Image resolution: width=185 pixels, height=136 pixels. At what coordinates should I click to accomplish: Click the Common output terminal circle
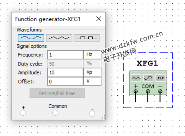55,113
